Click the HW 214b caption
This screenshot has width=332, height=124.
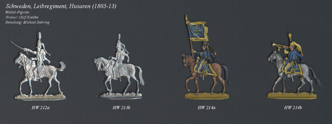point(293,108)
